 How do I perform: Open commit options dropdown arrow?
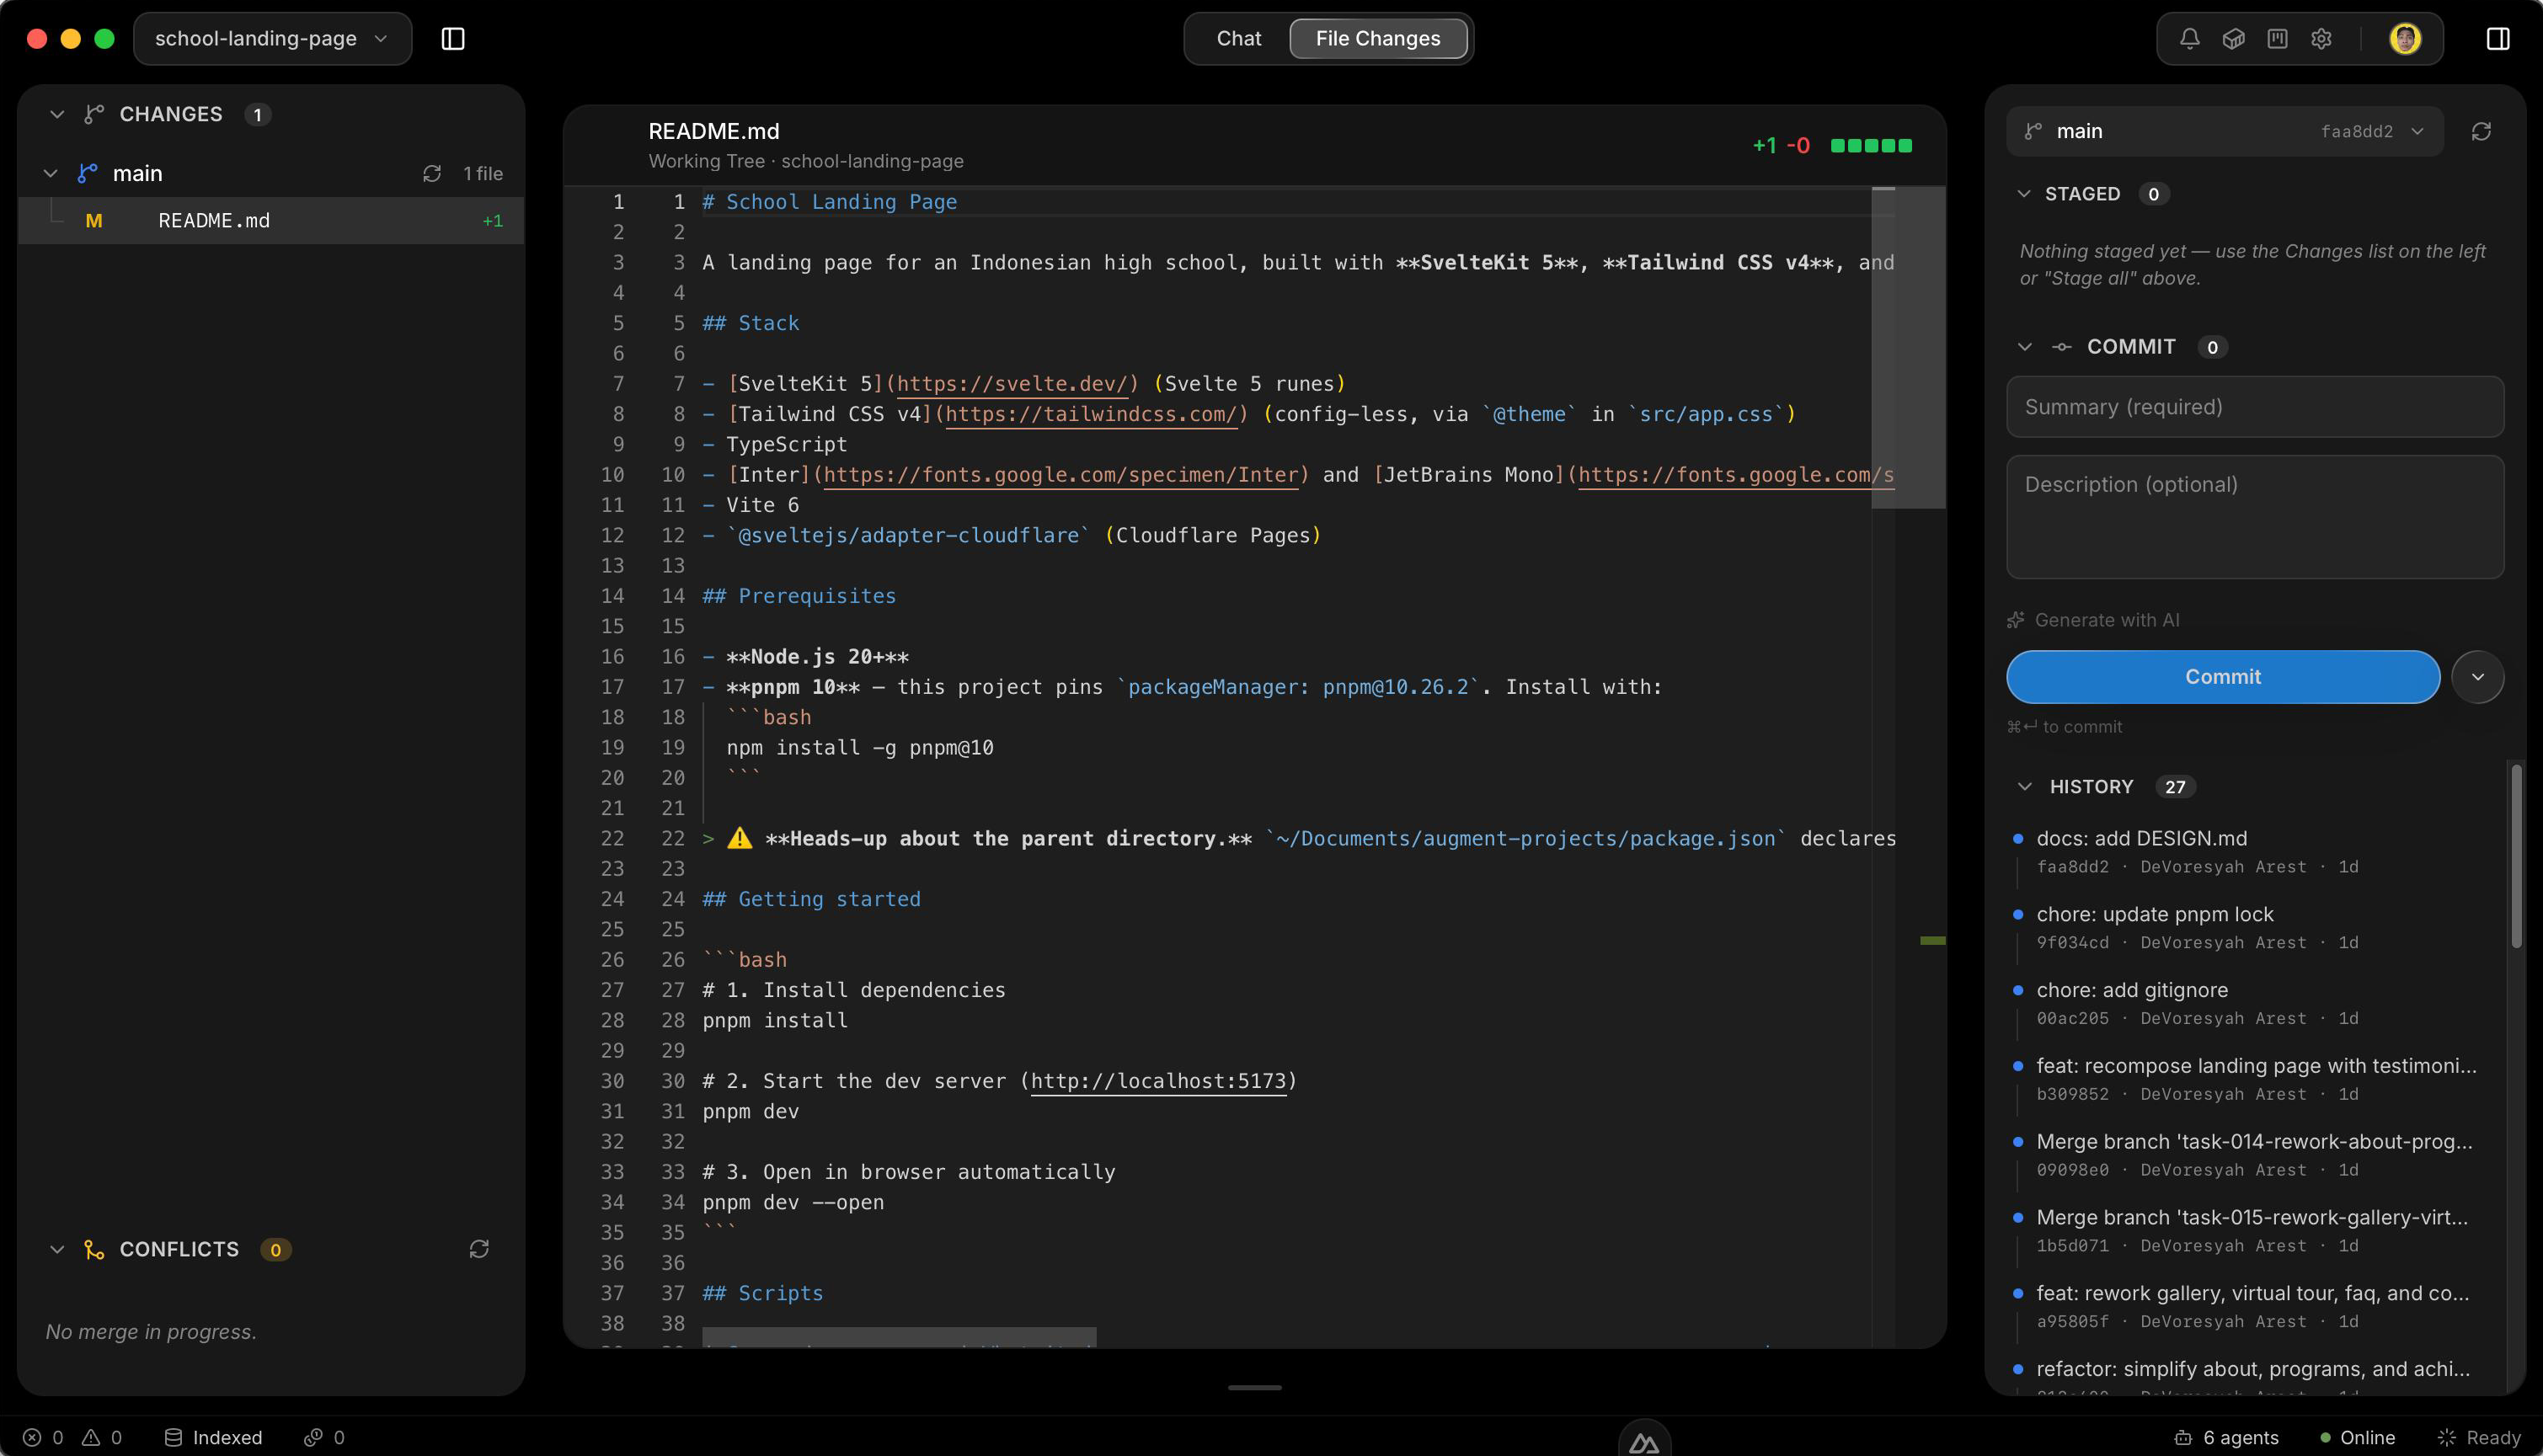[2477, 677]
